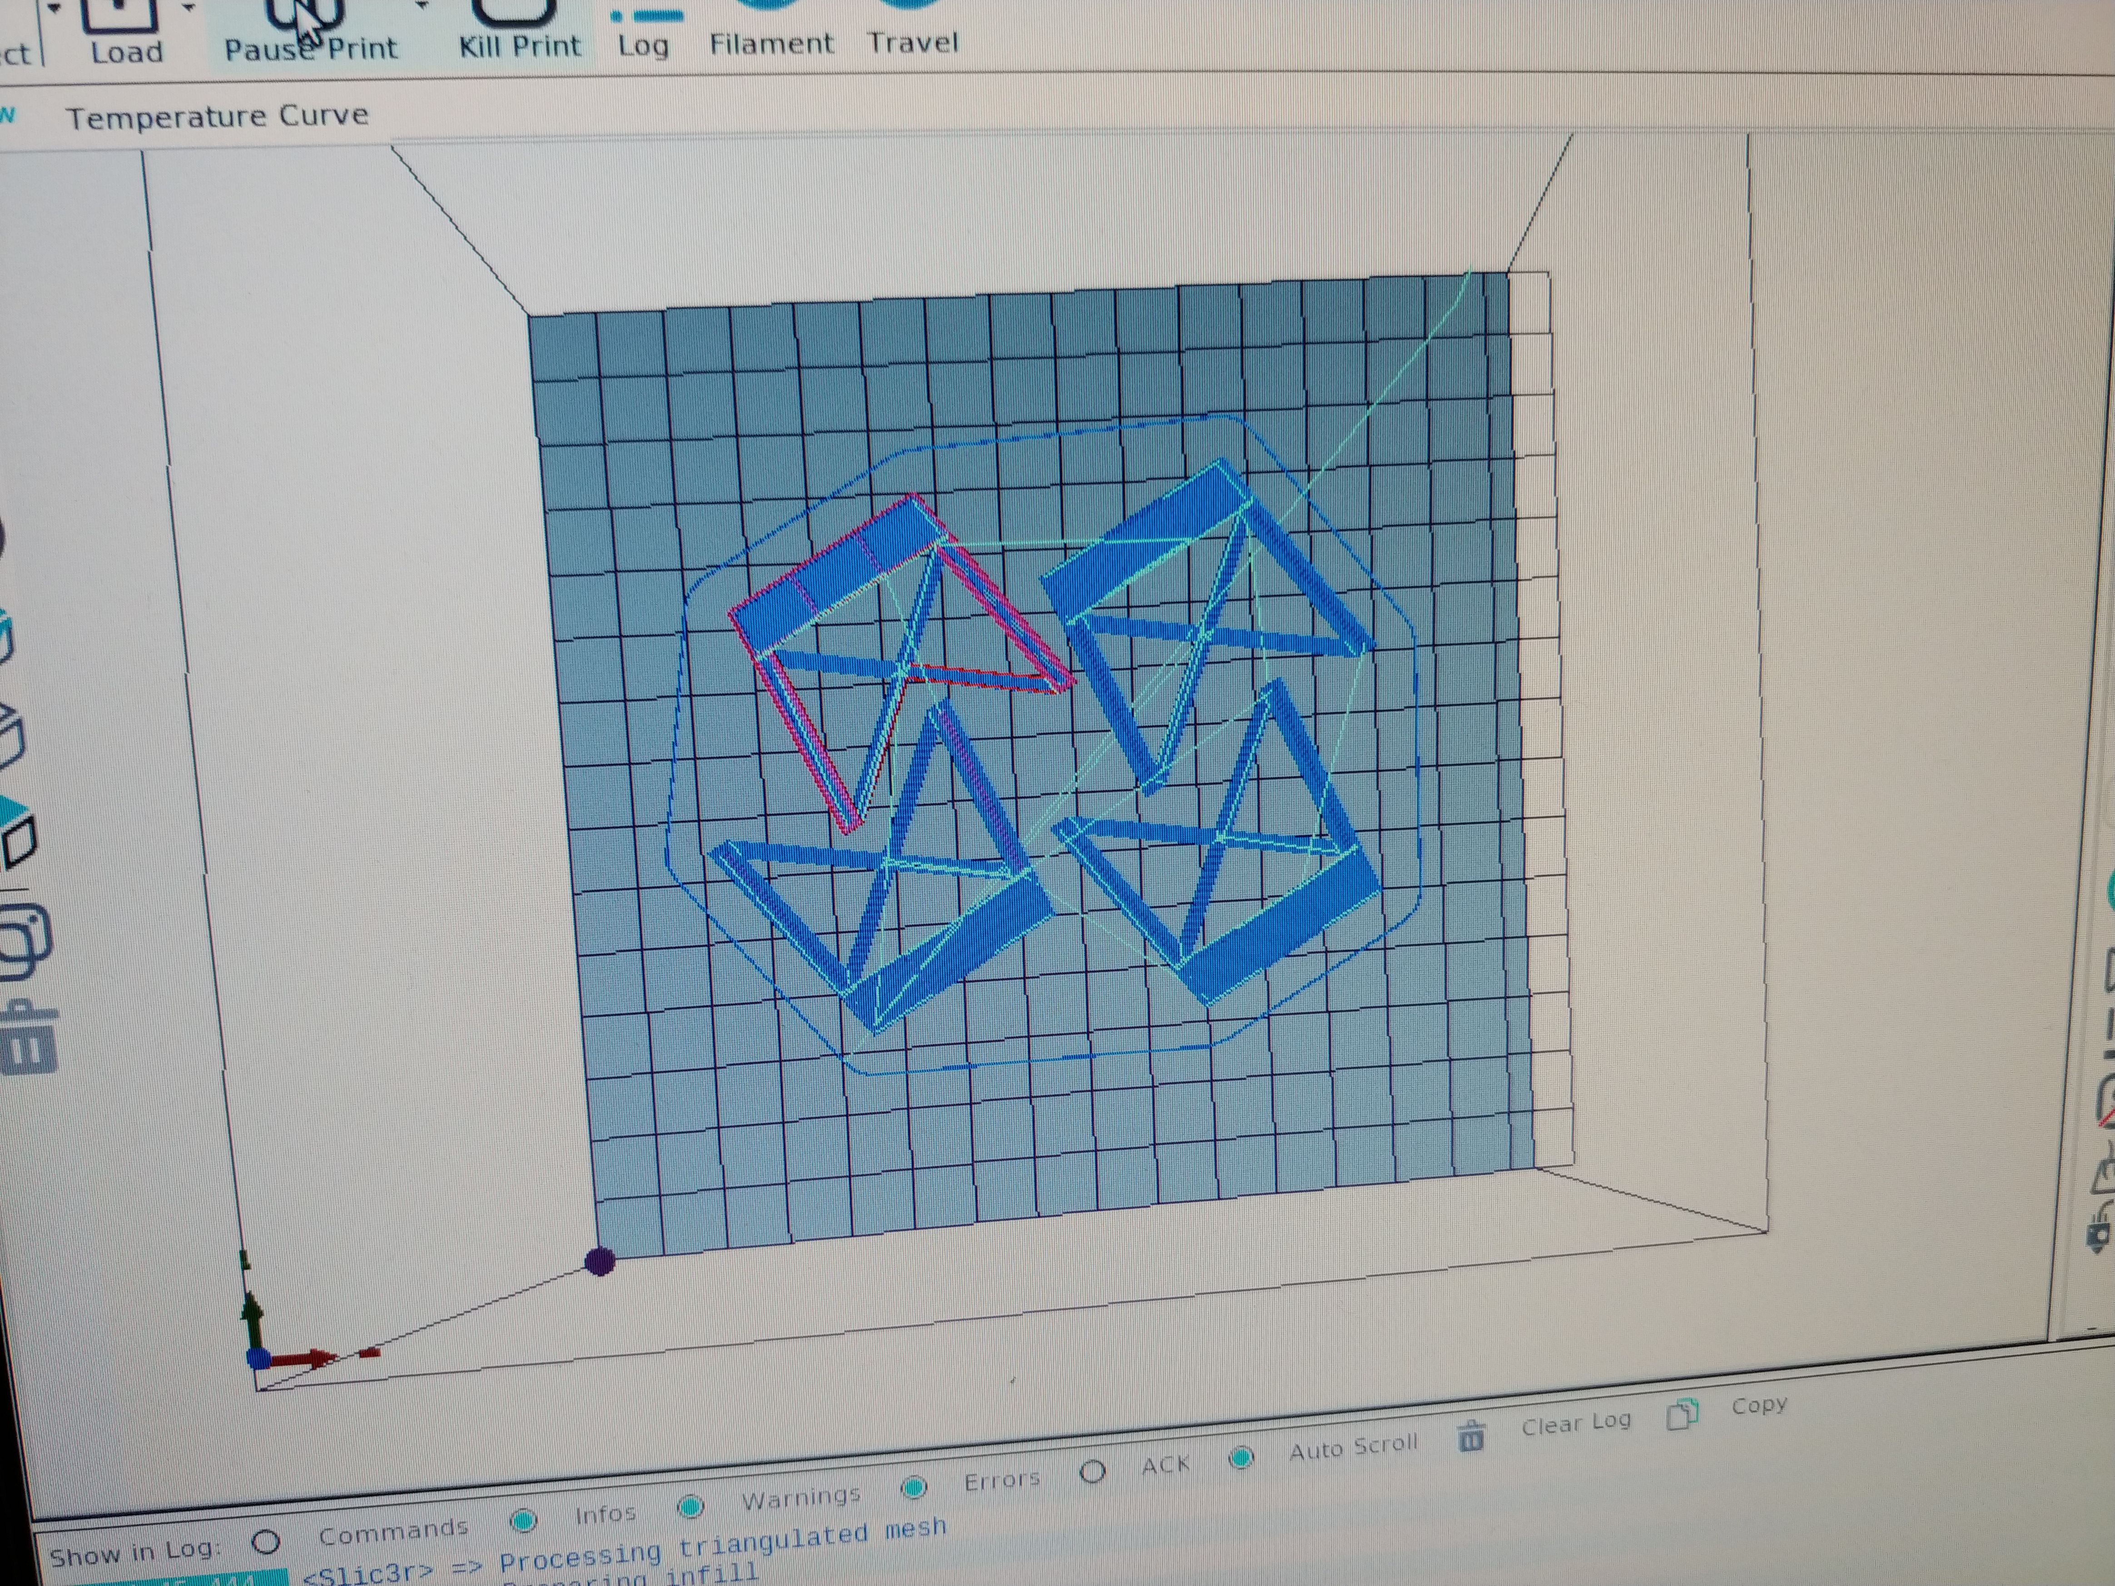Click the Clear Log trash icon

tap(1471, 1437)
